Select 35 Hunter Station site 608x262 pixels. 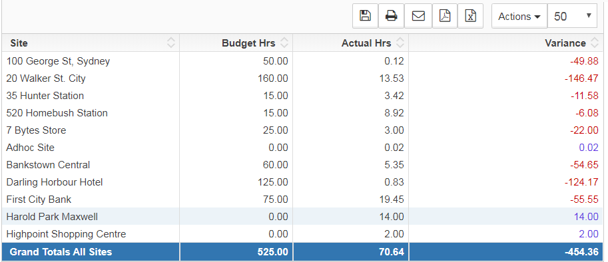(x=45, y=96)
